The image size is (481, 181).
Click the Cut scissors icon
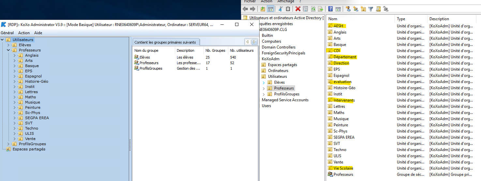(x=280, y=9)
